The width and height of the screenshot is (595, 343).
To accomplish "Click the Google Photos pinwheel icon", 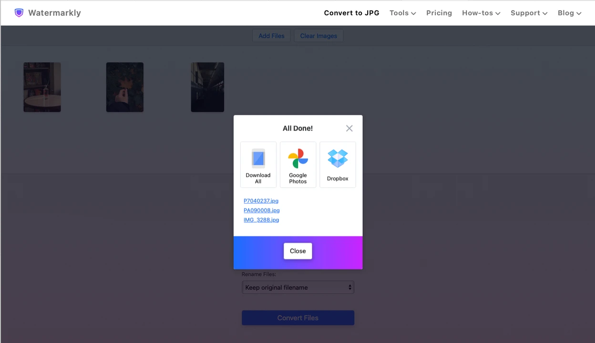I will point(297,158).
